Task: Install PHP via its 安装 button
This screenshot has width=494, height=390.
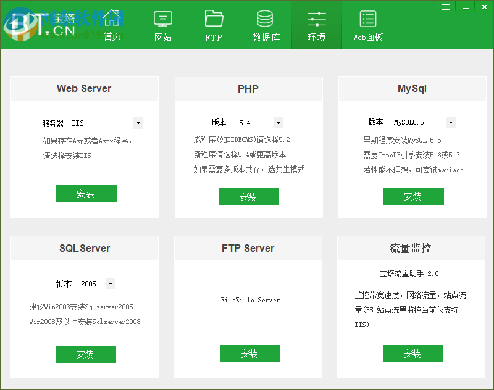Action: [x=248, y=197]
